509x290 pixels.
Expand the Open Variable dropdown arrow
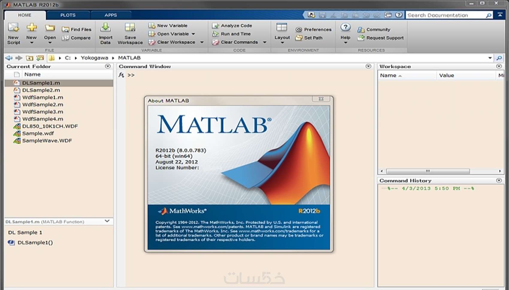click(193, 34)
